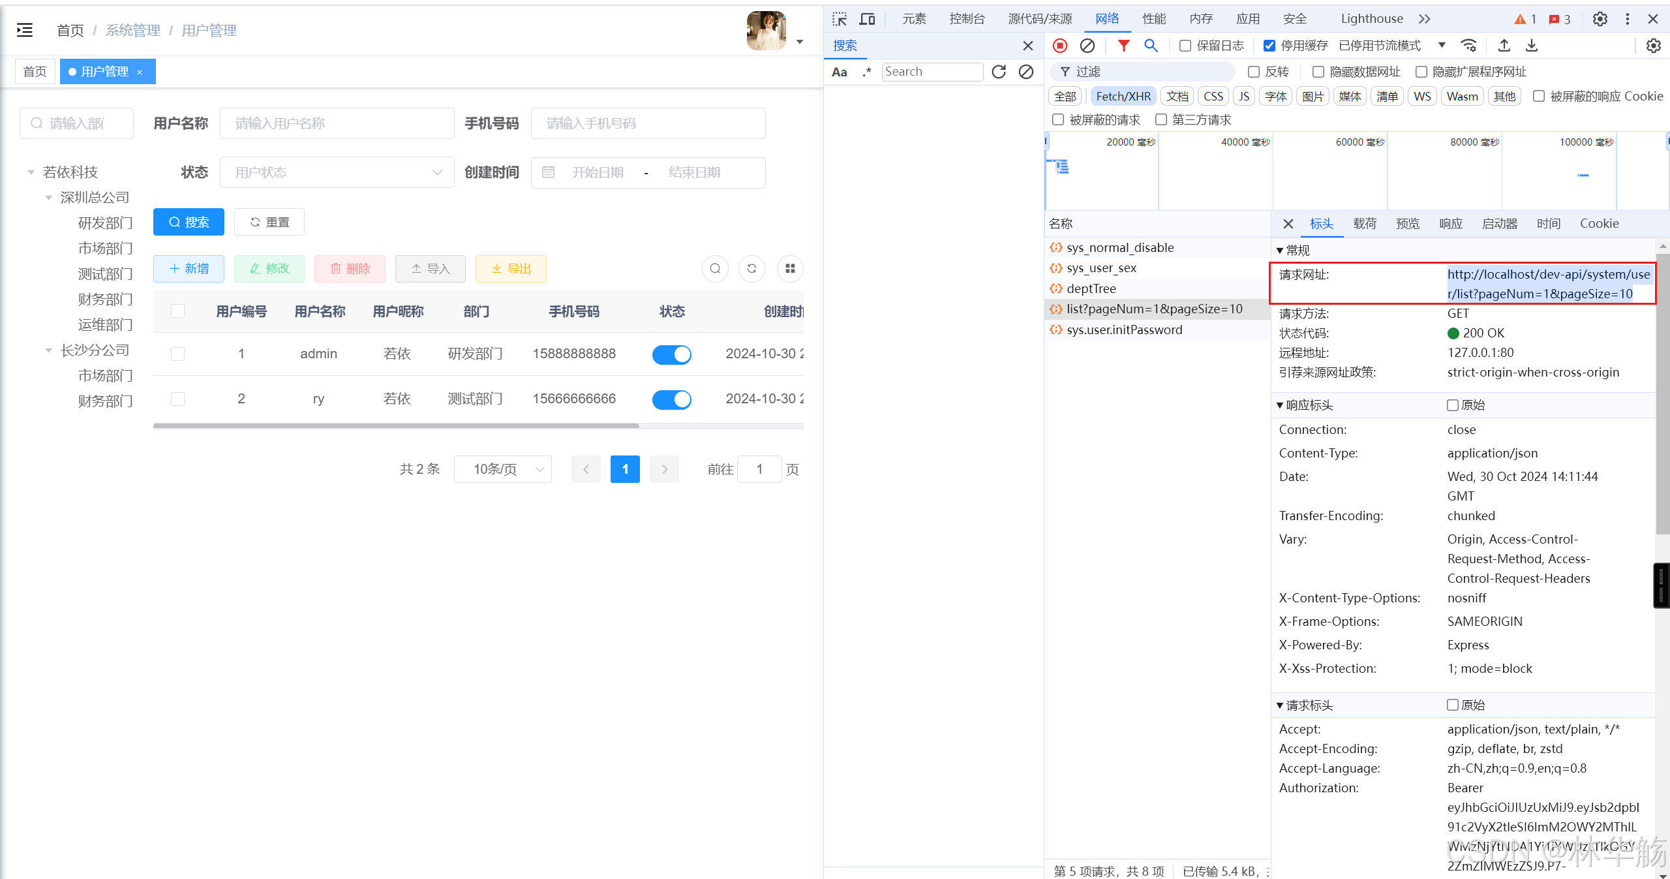Click the inspect element picker icon
This screenshot has width=1670, height=879.
[x=840, y=19]
